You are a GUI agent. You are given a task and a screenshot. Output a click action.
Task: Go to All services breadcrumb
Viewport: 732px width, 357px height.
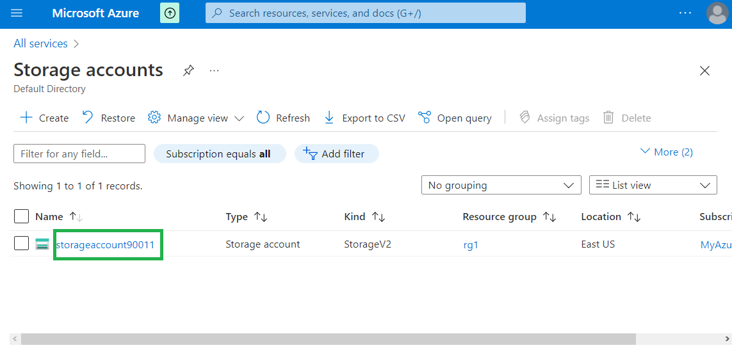point(40,44)
